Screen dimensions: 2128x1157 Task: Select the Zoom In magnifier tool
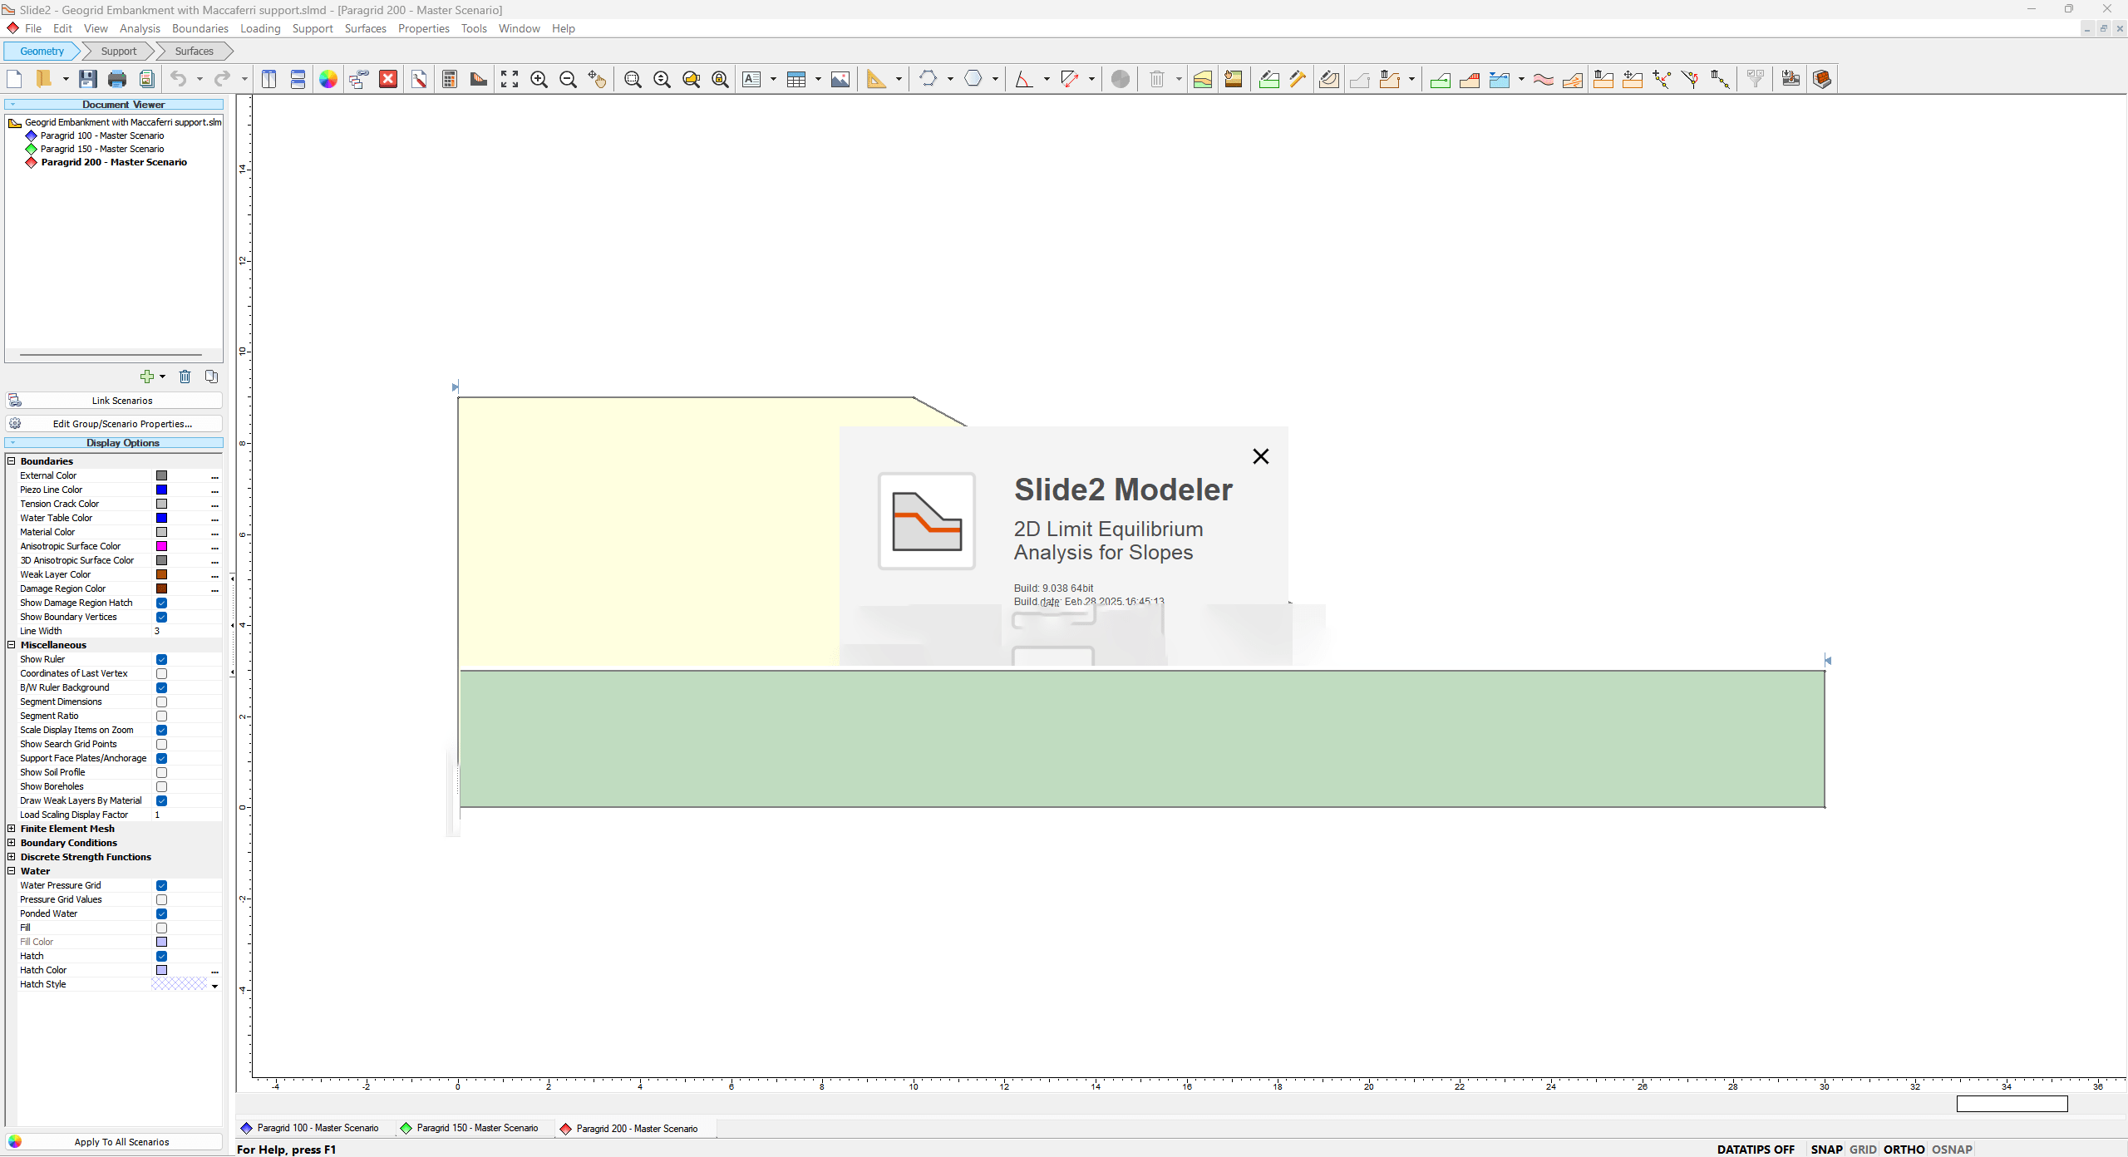539,79
